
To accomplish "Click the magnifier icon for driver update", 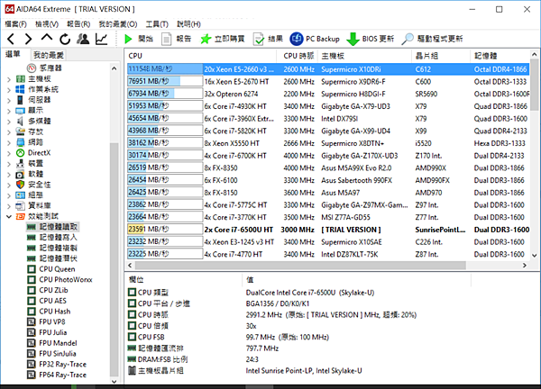I will [408, 39].
